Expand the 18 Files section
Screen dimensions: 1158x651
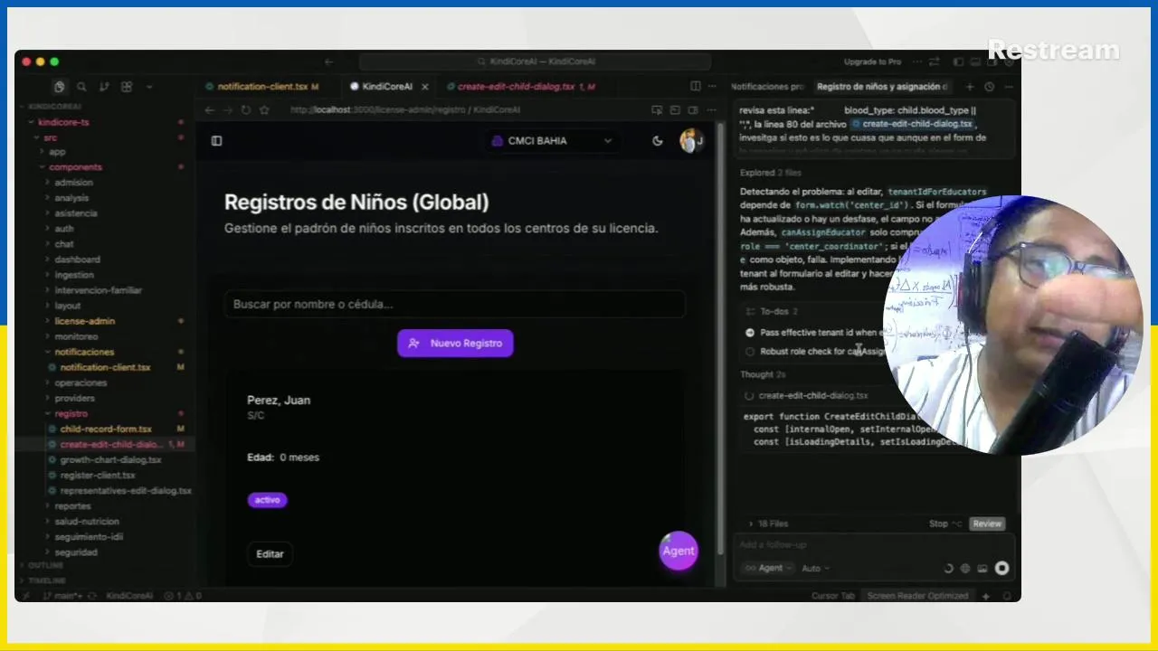point(768,524)
